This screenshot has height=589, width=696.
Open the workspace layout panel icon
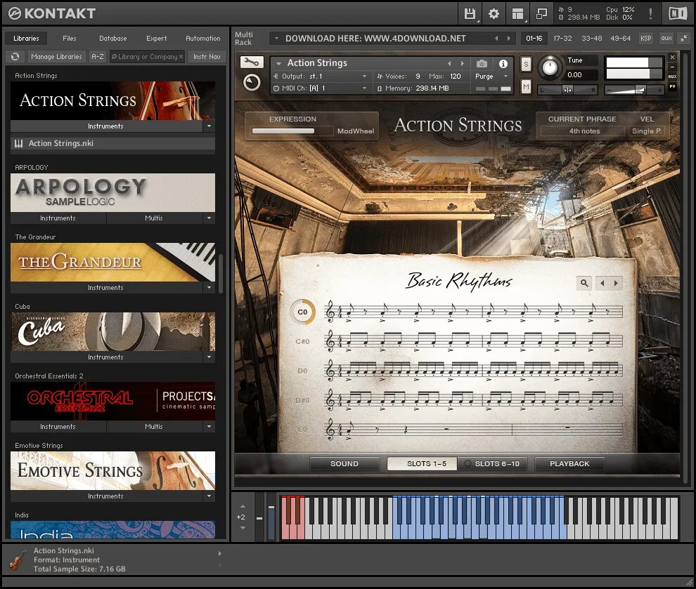pos(517,14)
